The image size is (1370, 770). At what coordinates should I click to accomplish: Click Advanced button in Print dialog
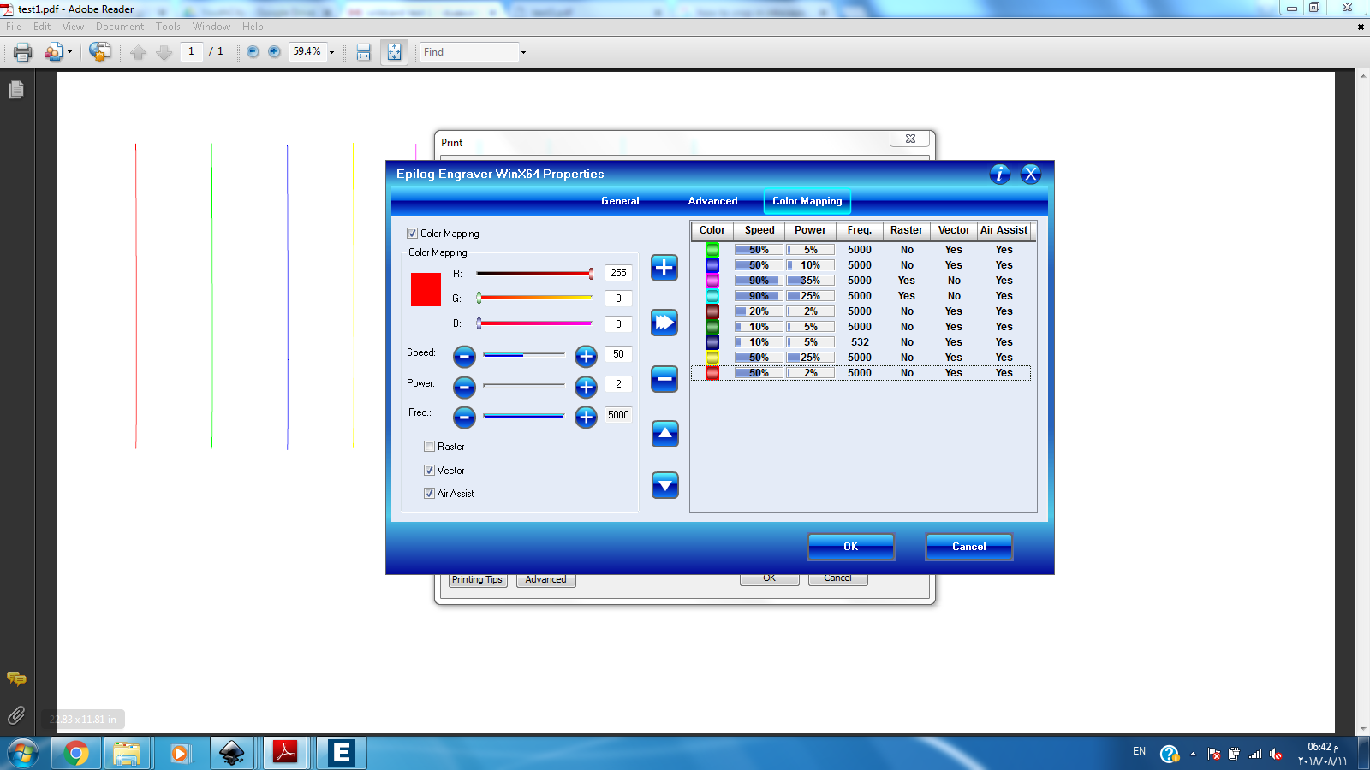pos(546,580)
